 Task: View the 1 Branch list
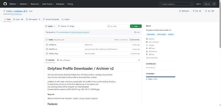pos(62,26)
